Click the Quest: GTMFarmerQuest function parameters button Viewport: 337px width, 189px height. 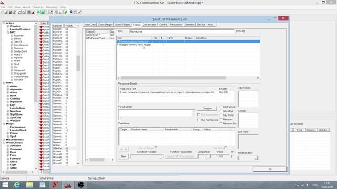[x=181, y=156]
